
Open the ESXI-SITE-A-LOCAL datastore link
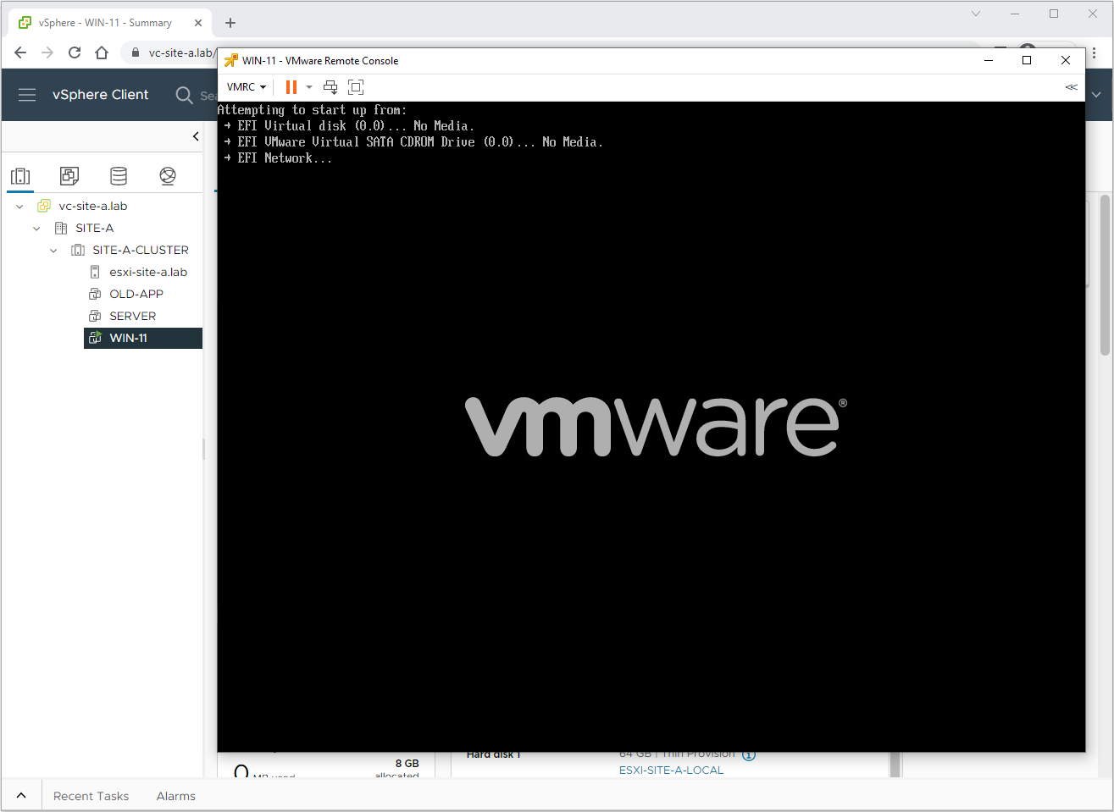671,771
